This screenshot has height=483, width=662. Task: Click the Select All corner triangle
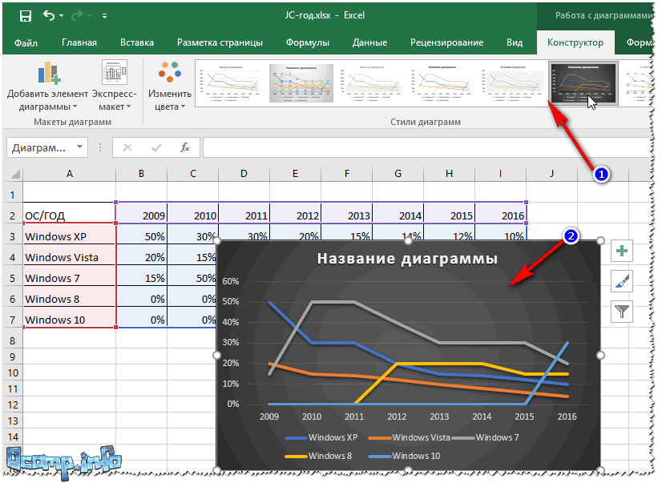14,174
